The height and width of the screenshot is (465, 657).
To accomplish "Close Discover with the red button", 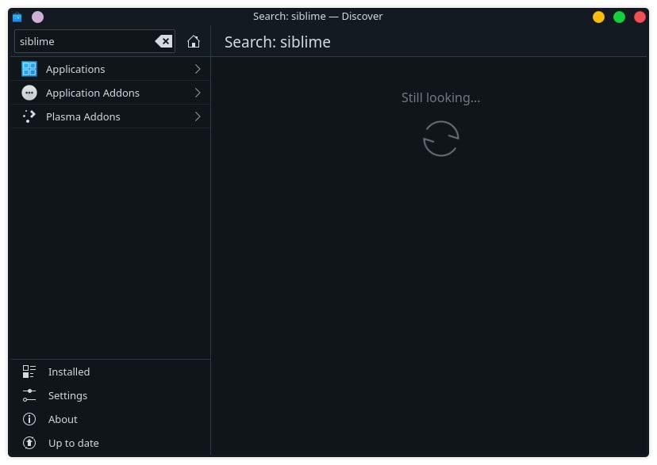I will (640, 17).
